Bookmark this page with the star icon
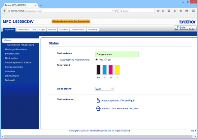198x139 pixels. point(158,11)
